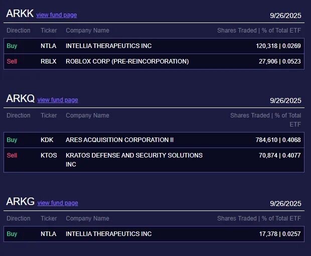Click the ARKG fund heading

point(21,202)
